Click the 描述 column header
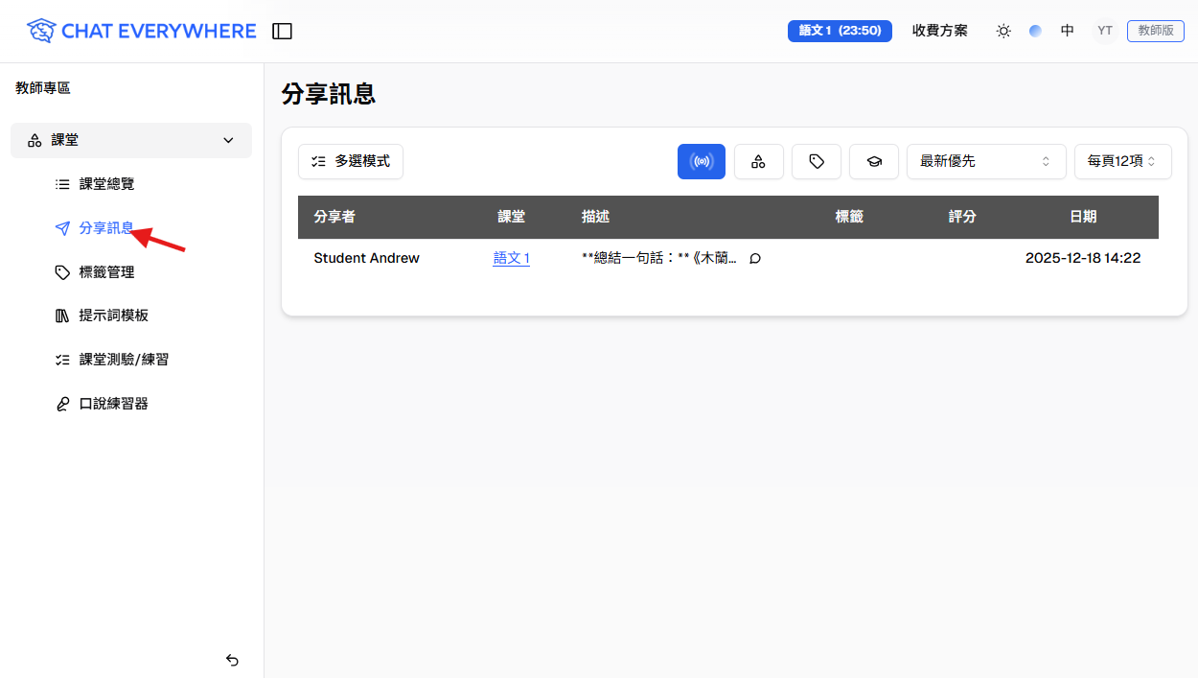 pos(595,217)
